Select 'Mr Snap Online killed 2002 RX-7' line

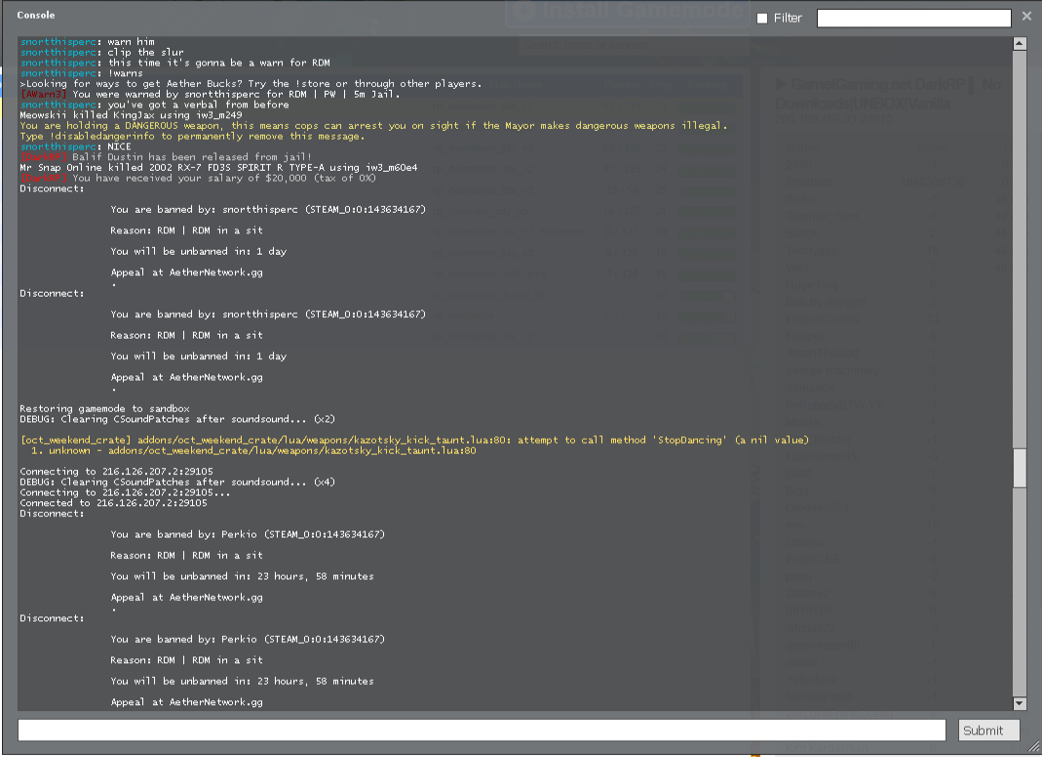pos(218,167)
